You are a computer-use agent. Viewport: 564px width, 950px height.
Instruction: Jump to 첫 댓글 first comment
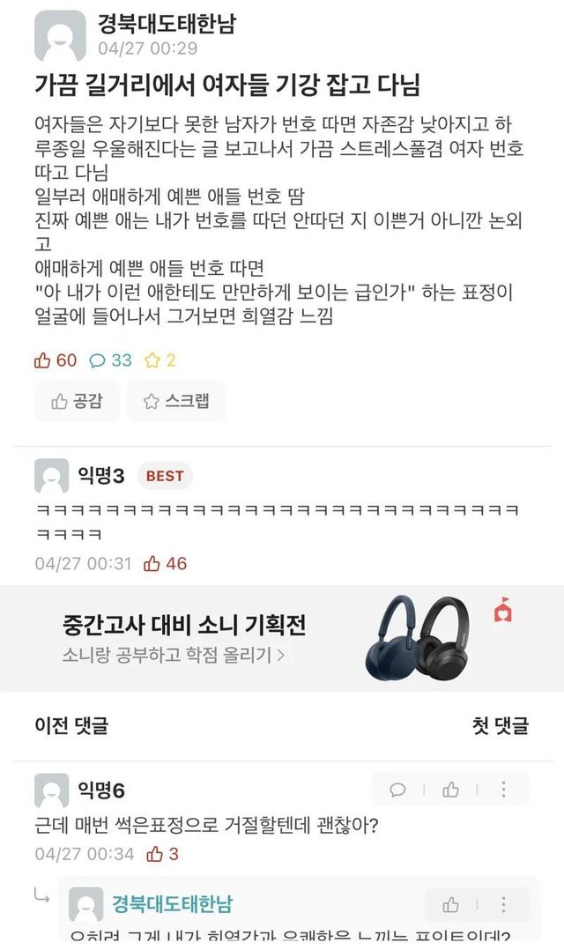click(501, 725)
